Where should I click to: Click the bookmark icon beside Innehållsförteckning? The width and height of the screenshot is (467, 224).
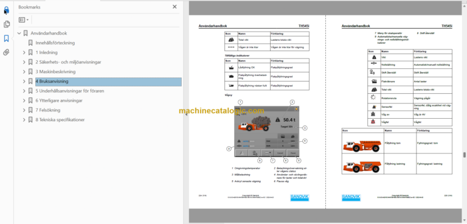pos(30,43)
